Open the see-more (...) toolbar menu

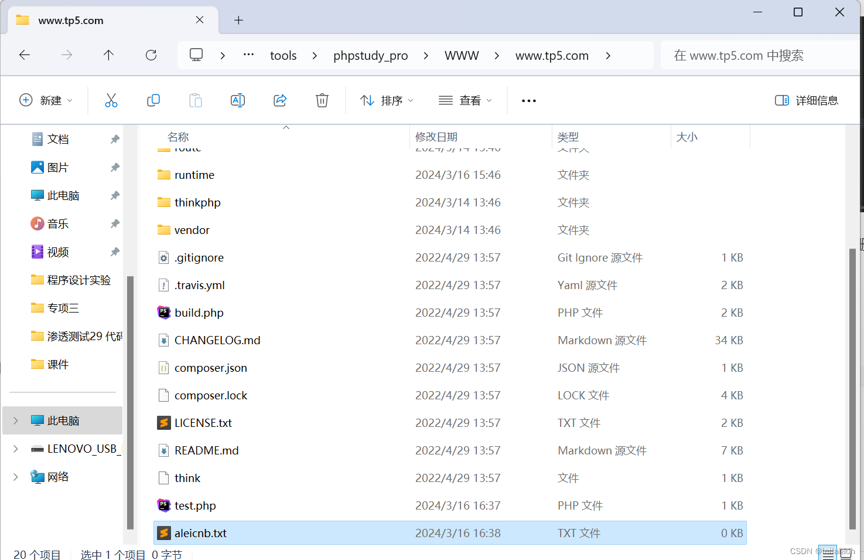tap(528, 100)
